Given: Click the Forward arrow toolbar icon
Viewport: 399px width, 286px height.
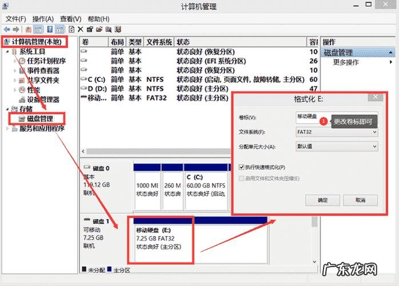Looking at the screenshot, I should point(16,30).
